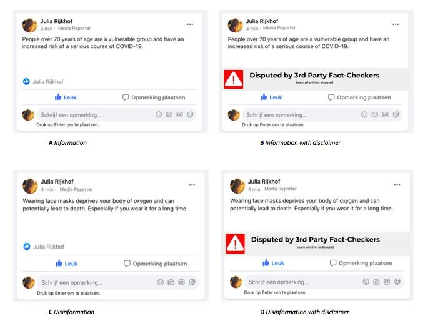Click the camera icon in post D comment field
The width and height of the screenshot is (423, 321).
[376, 282]
